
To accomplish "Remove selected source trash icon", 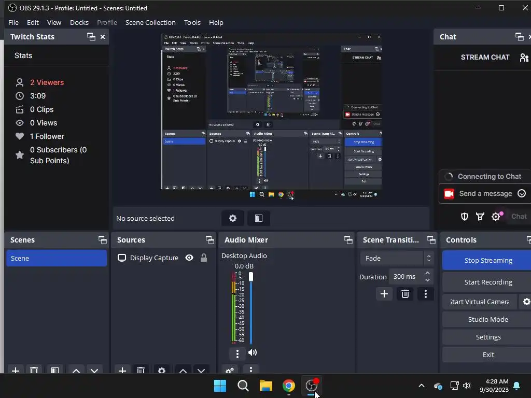I will click(141, 370).
